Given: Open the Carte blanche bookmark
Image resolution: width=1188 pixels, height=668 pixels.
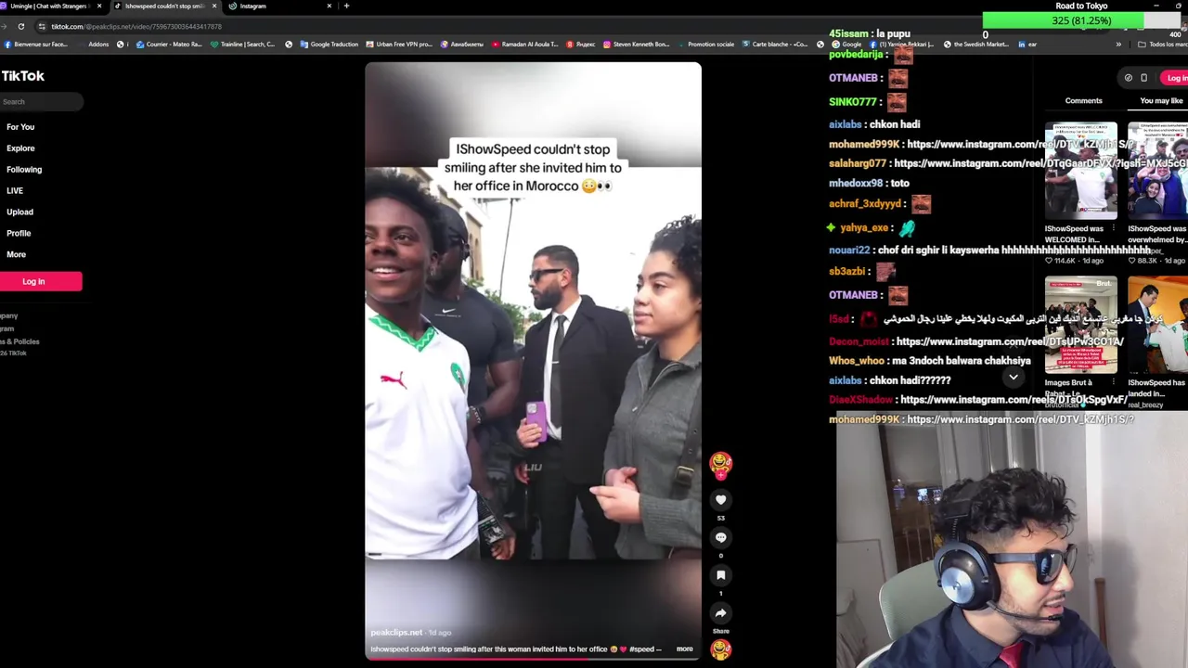Looking at the screenshot, I should click(775, 44).
